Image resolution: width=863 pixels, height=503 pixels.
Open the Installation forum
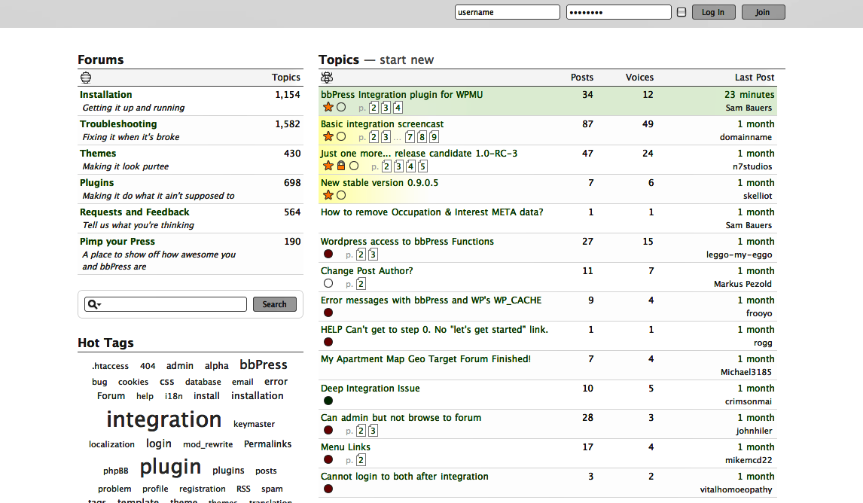coord(105,95)
